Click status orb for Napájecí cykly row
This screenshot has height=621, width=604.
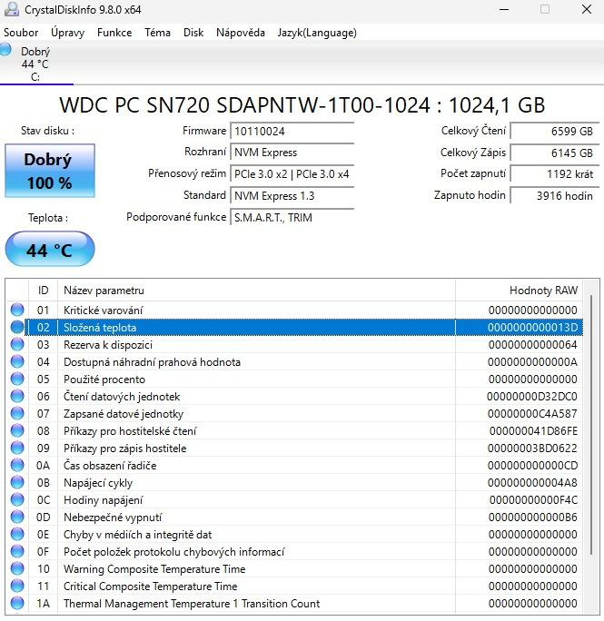[x=17, y=482]
